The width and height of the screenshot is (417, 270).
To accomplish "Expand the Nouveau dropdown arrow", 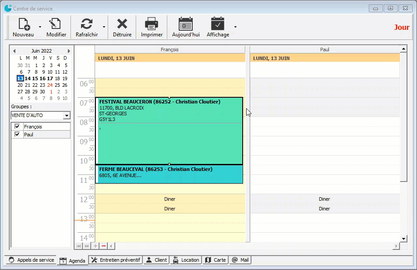I will coord(40,27).
